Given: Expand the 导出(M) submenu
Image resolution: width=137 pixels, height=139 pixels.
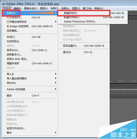Looking at the screenshot, I should tap(30, 83).
